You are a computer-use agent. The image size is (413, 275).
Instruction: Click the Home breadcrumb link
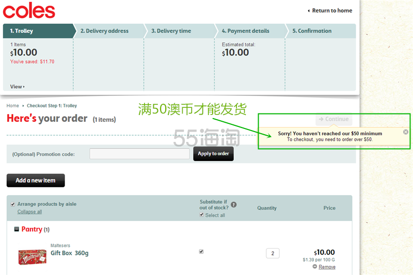[12, 106]
